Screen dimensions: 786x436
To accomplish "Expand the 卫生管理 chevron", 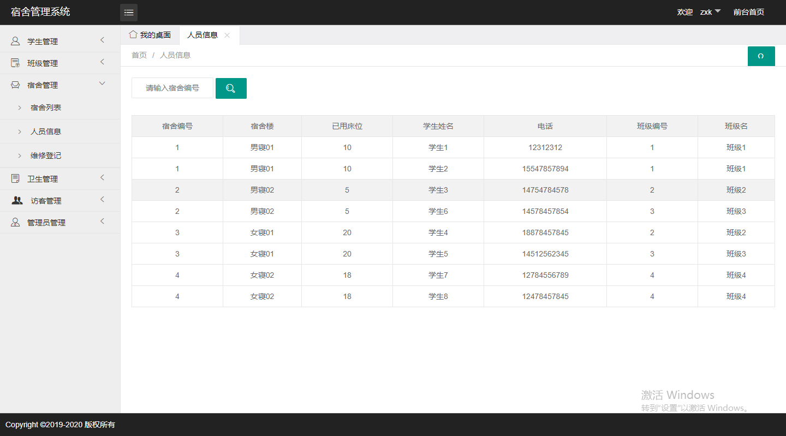I will coord(102,178).
